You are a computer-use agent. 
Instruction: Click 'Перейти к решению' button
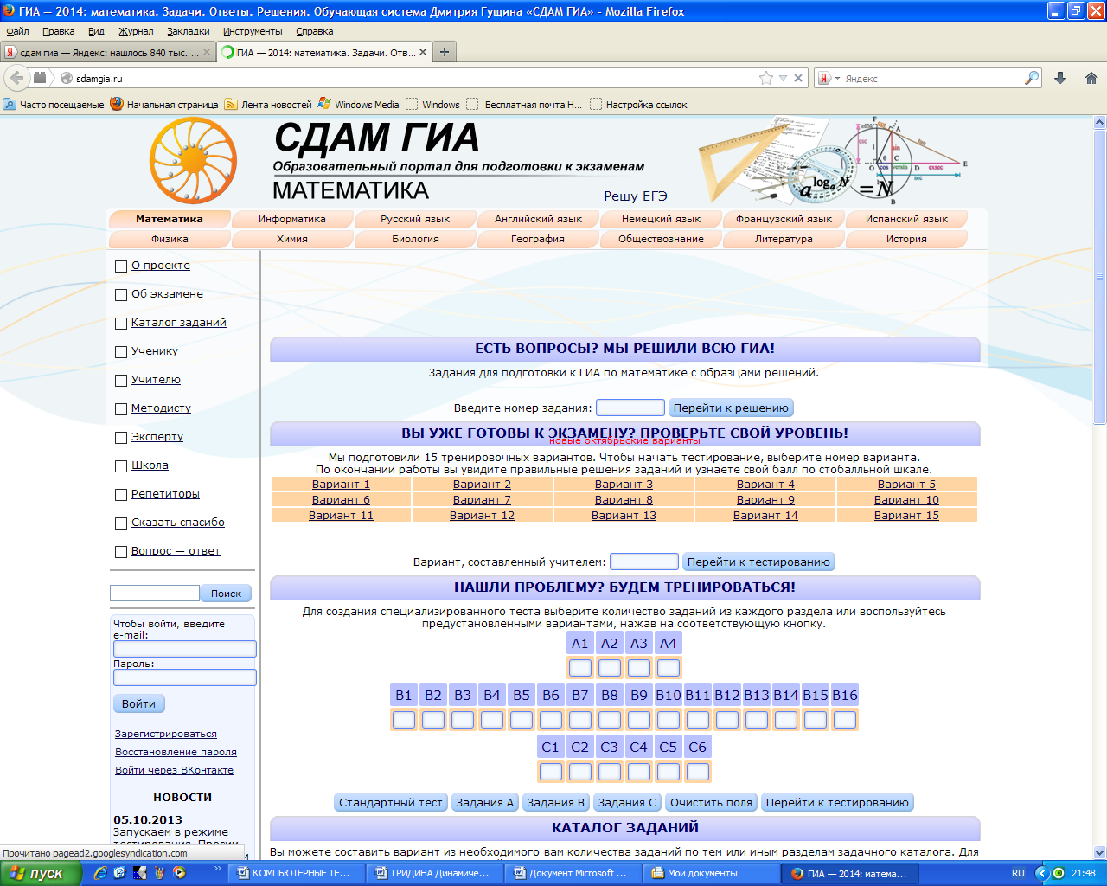click(731, 408)
